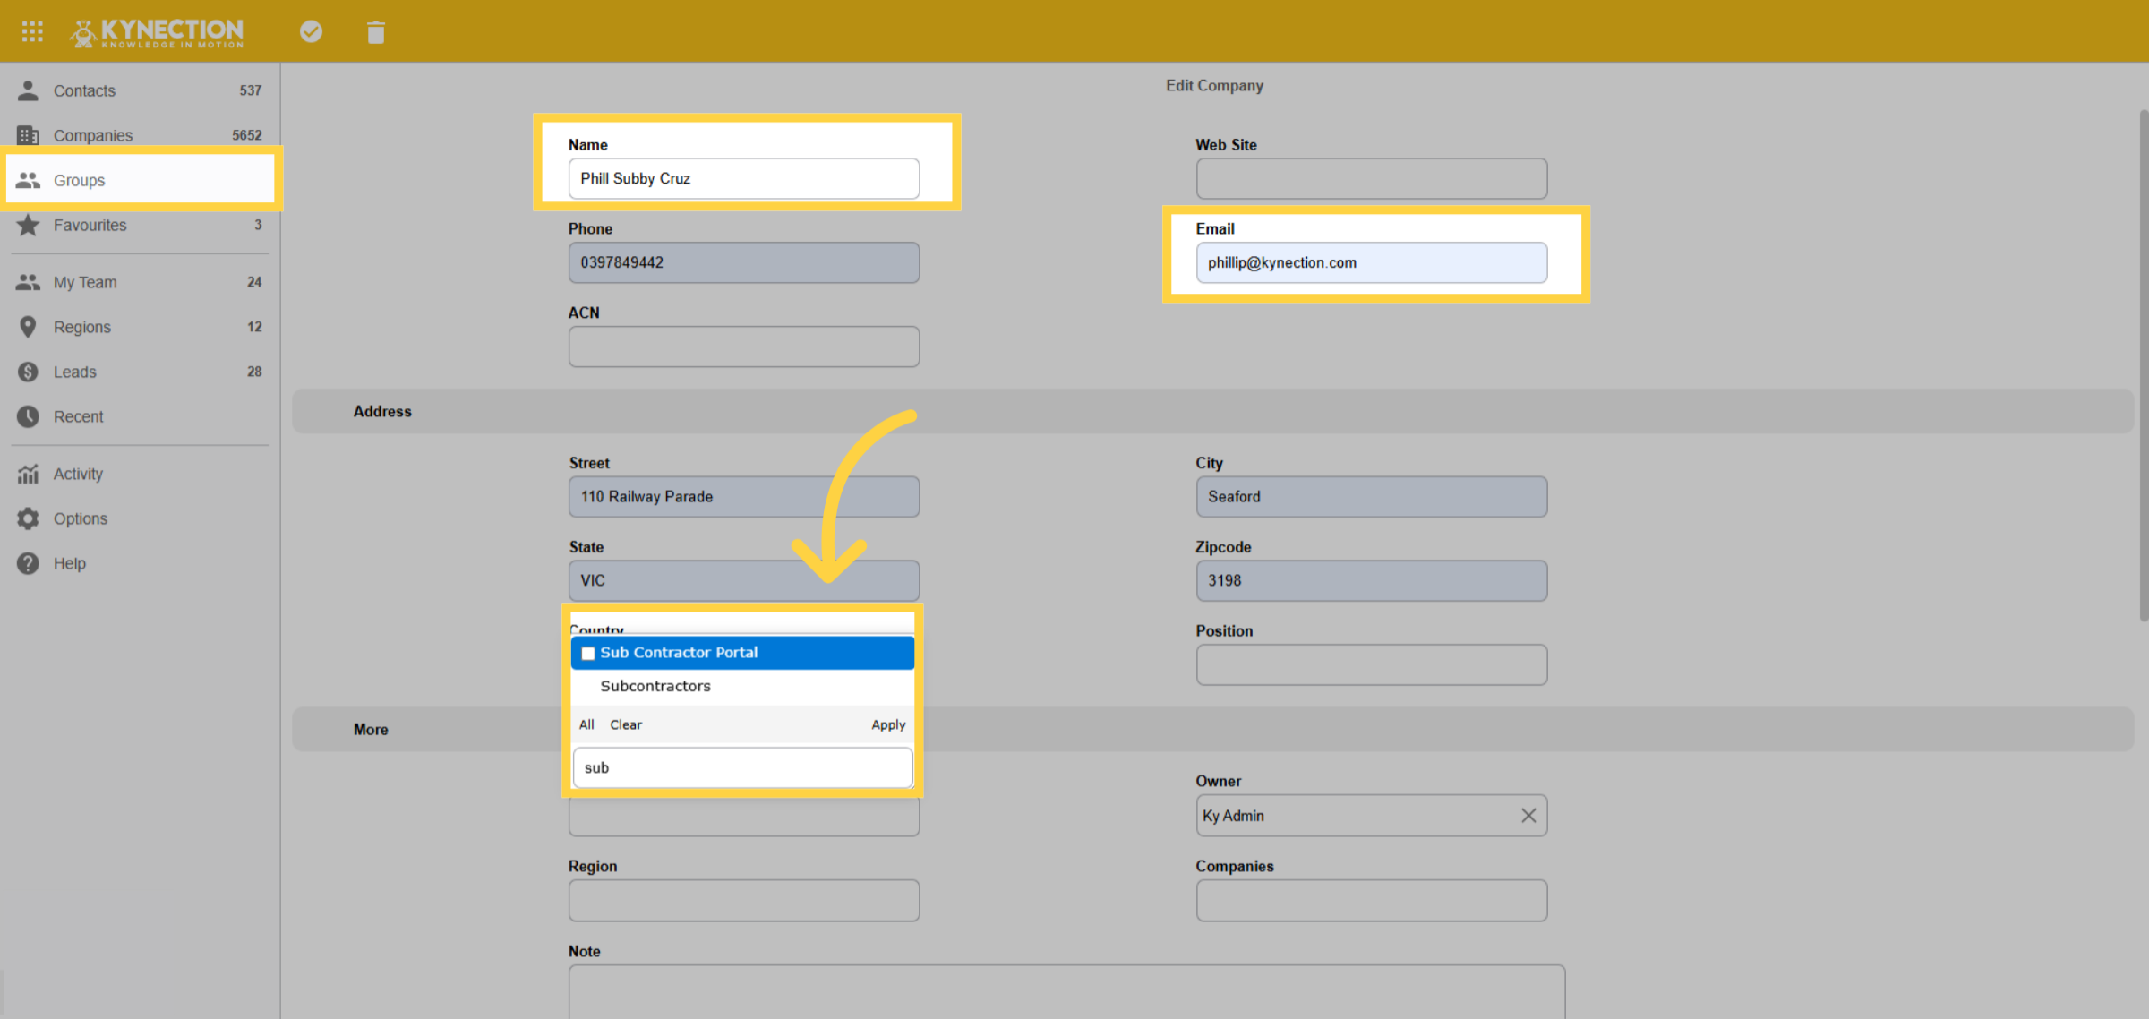Save with the checkmark icon
Viewport: 2149px width, 1019px height.
pyautogui.click(x=311, y=31)
